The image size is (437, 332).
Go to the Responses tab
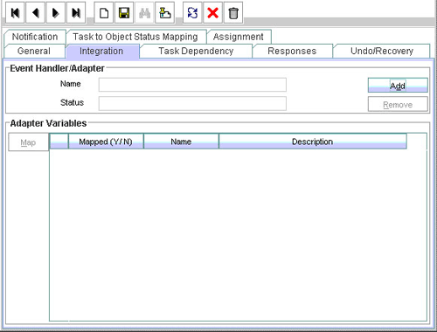pyautogui.click(x=292, y=51)
